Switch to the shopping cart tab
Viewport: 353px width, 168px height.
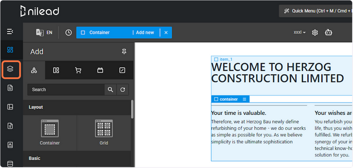pyautogui.click(x=78, y=70)
